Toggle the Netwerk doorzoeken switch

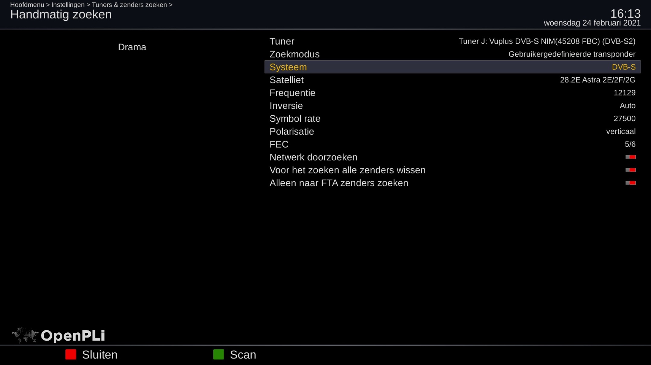click(631, 157)
